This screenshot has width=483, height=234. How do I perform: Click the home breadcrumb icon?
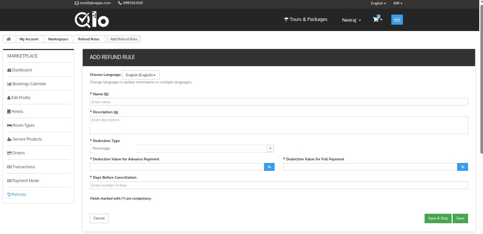(9, 39)
